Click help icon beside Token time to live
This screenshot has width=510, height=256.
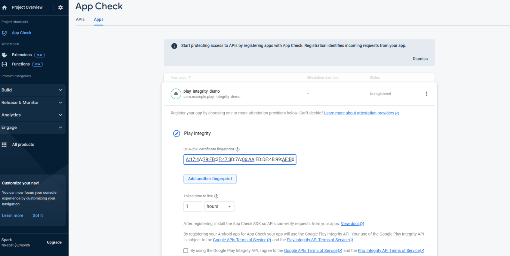click(216, 196)
